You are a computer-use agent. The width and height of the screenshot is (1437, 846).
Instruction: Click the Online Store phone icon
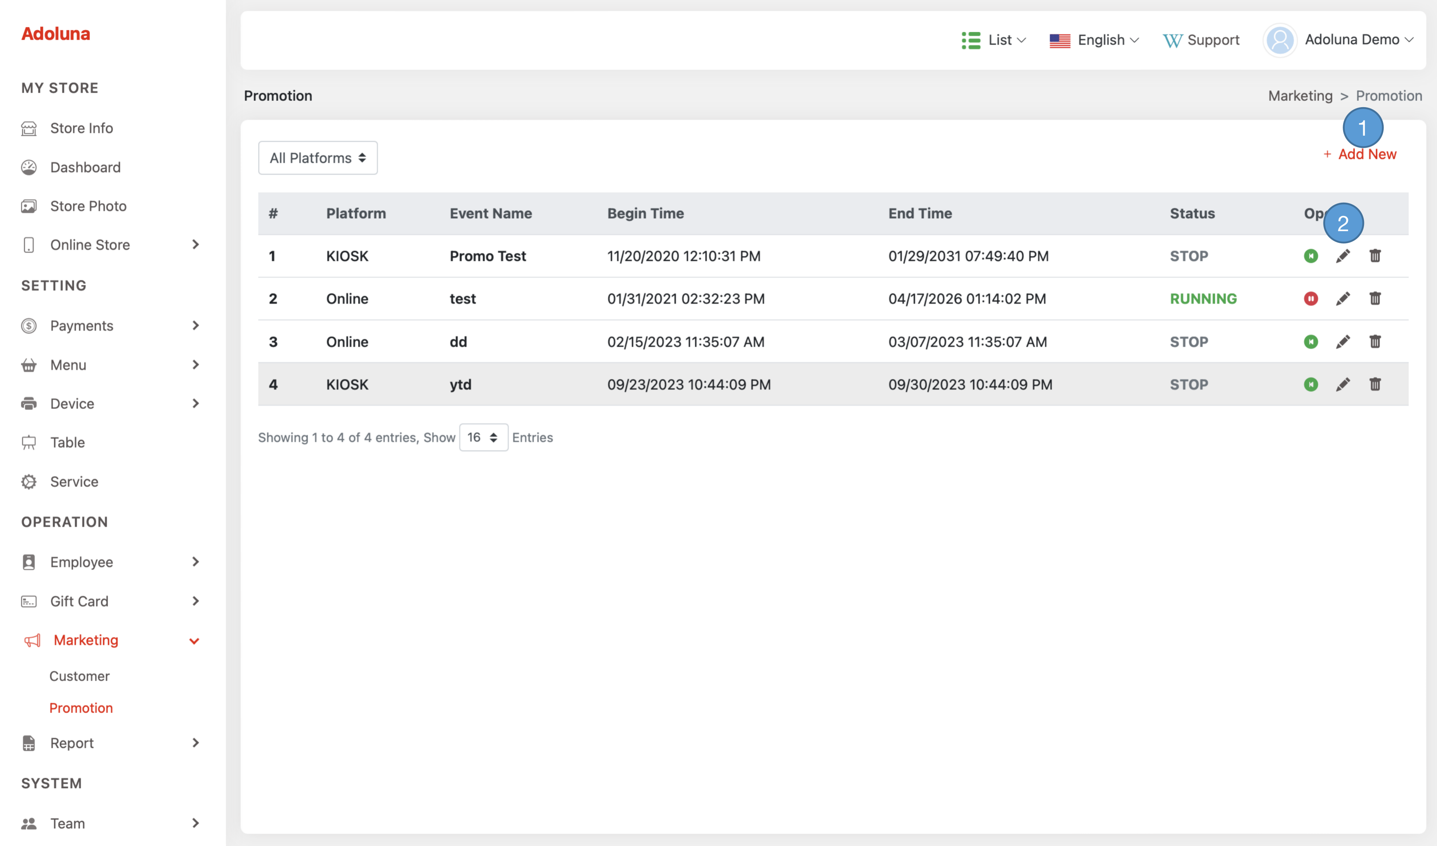29,245
